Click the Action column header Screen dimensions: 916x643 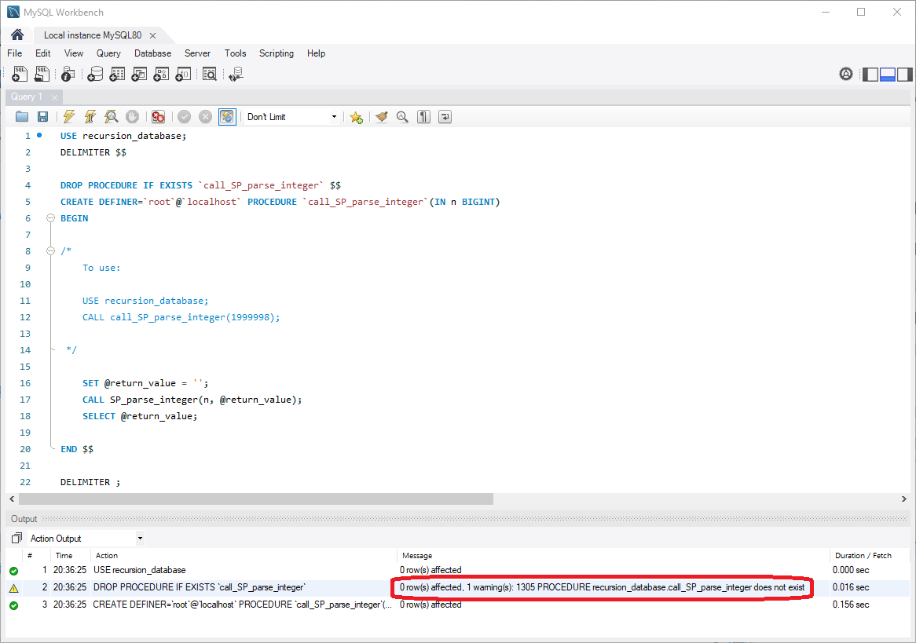click(x=244, y=555)
